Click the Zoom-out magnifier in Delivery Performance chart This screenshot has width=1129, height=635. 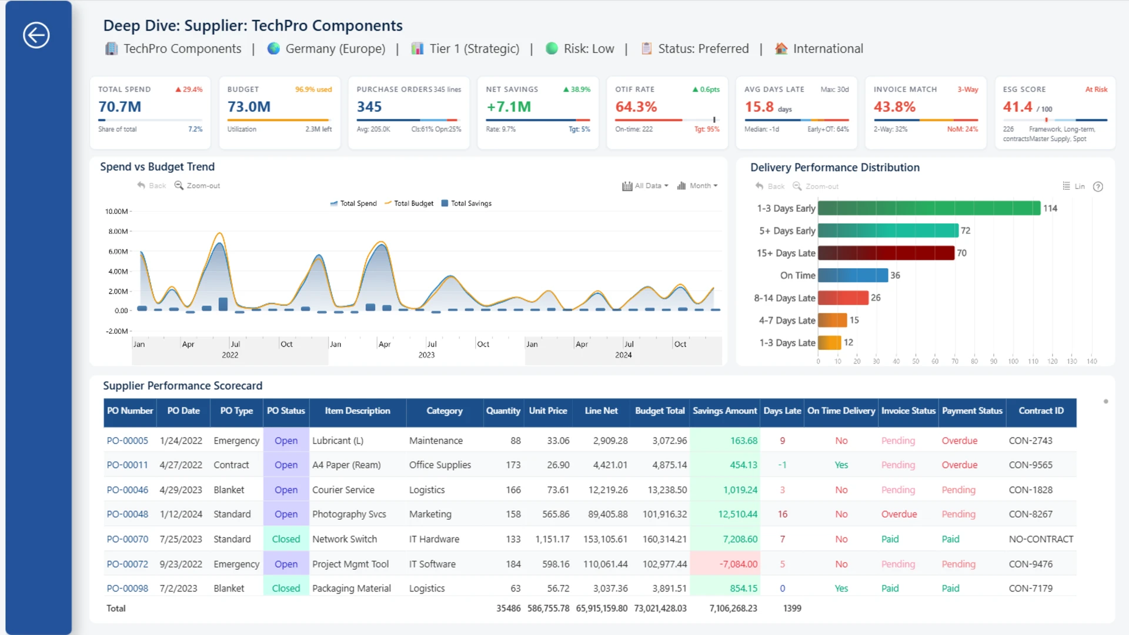797,186
